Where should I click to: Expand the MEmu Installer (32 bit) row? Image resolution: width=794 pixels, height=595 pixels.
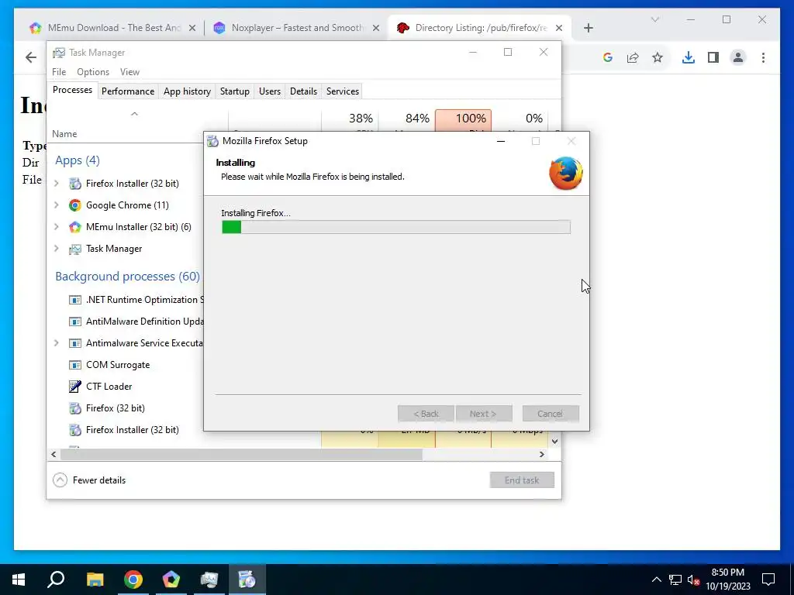[56, 227]
